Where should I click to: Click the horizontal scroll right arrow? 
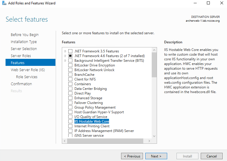149,141
